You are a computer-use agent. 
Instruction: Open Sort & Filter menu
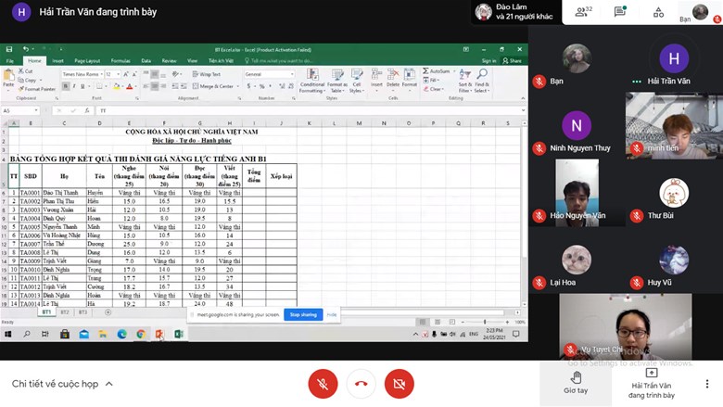pos(464,81)
